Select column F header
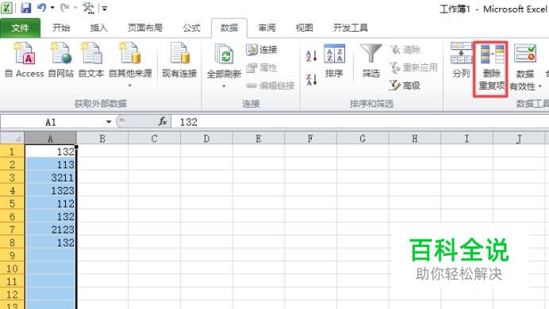Viewport: 549px width, 309px height. point(310,139)
